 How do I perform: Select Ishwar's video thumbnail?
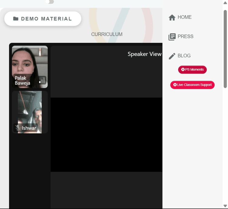click(30, 112)
